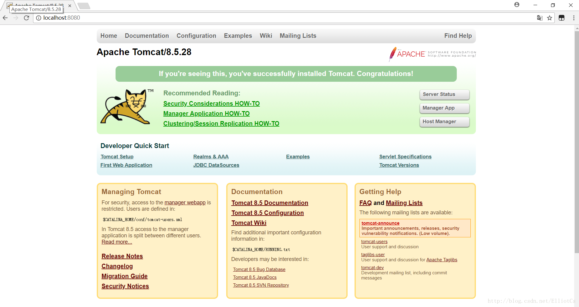Open the tomcat-announce mailing list link
The width and height of the screenshot is (579, 307).
380,223
